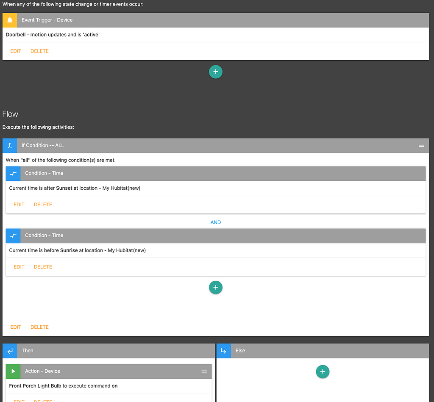Click the time icon on the Sunset condition
434x402 pixels.
(x=13, y=173)
